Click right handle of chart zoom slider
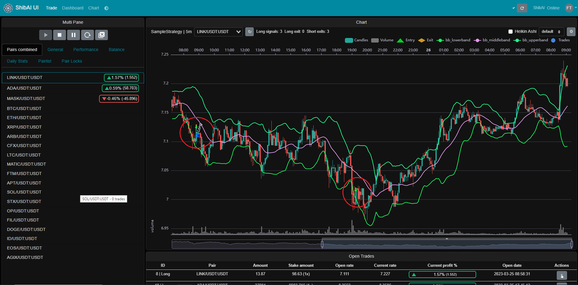 pos(572,245)
